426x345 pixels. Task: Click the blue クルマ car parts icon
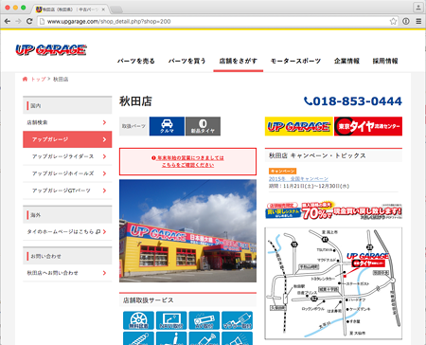(167, 126)
